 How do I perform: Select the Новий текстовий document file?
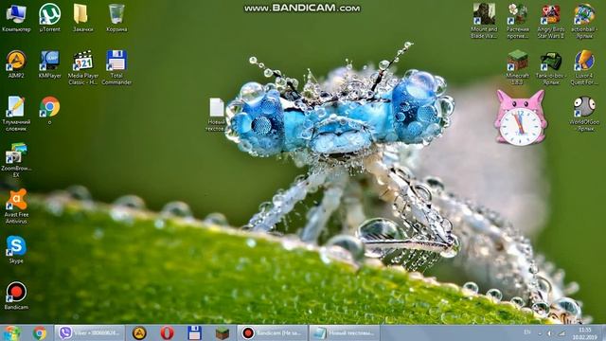(217, 115)
